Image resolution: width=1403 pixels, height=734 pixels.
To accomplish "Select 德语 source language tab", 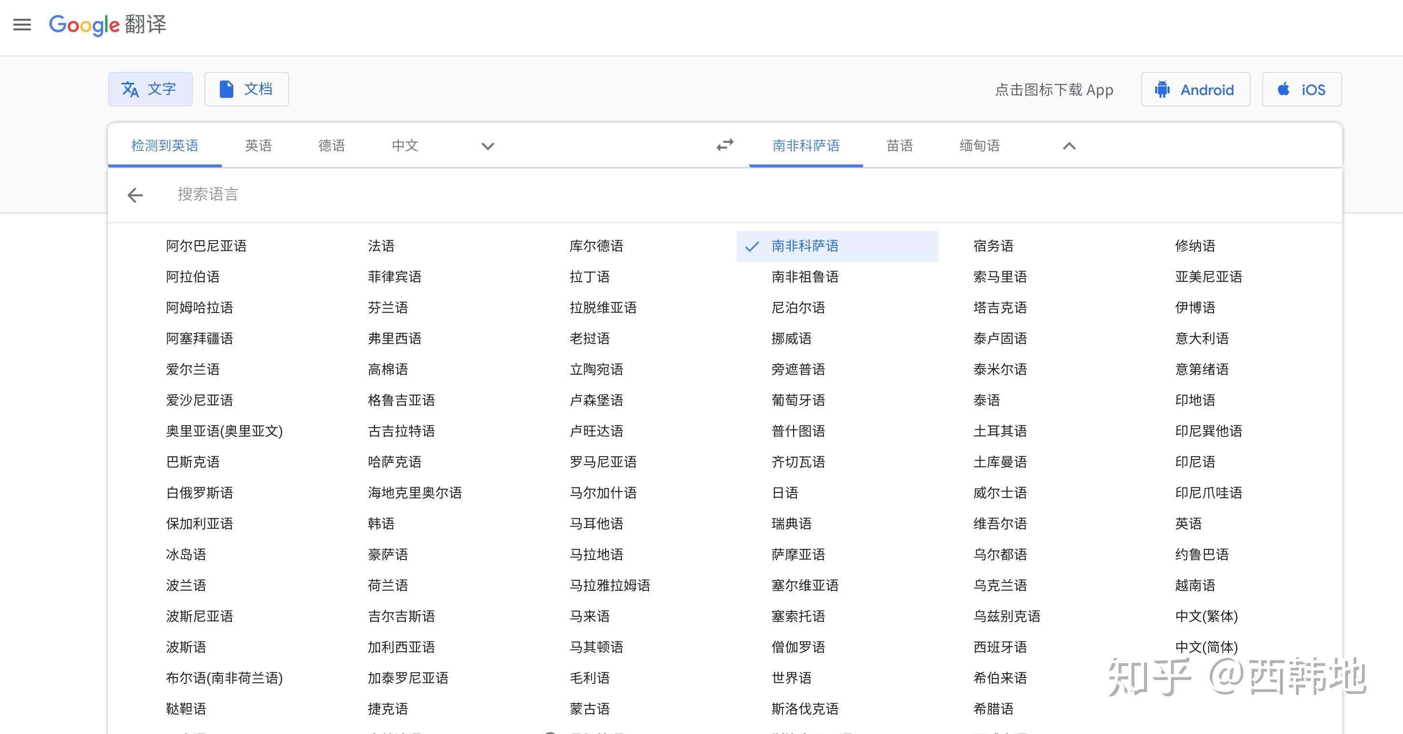I will click(x=332, y=146).
